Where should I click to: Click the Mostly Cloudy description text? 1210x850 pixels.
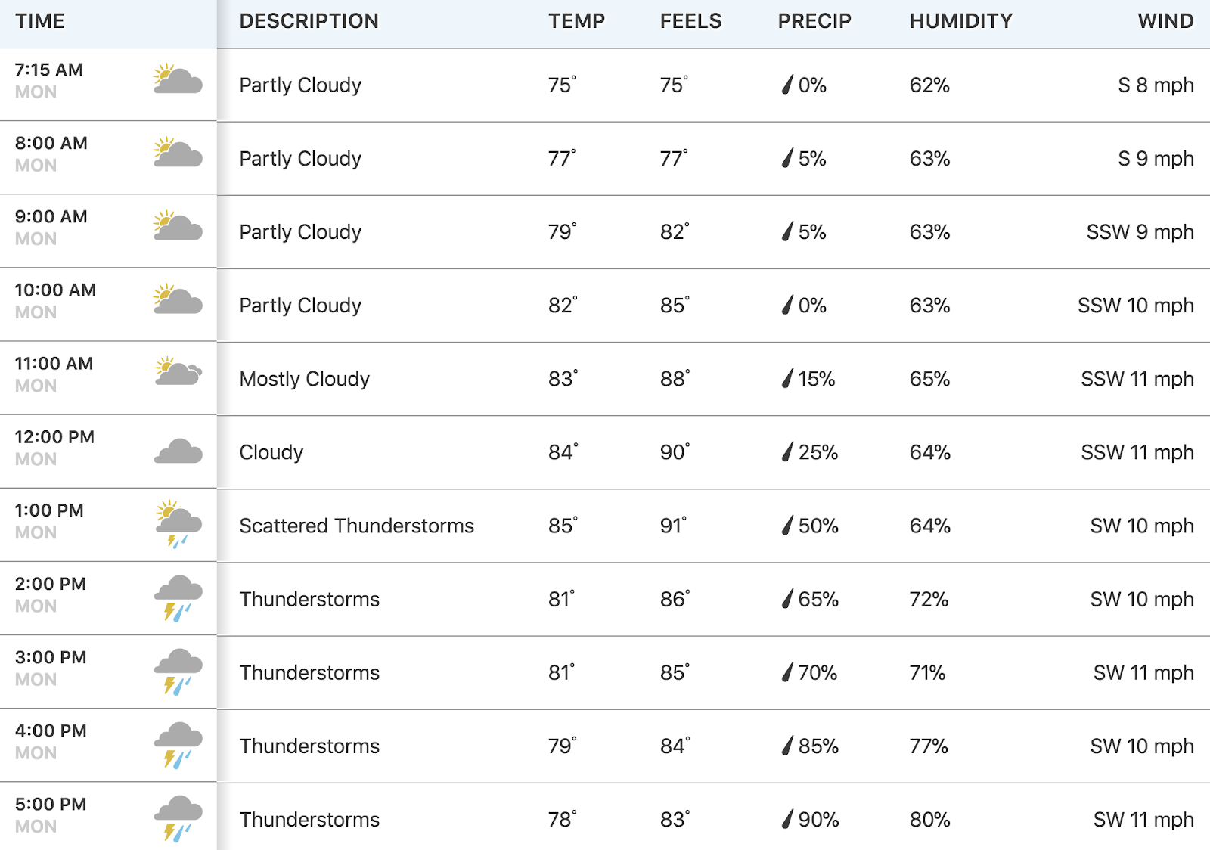305,379
